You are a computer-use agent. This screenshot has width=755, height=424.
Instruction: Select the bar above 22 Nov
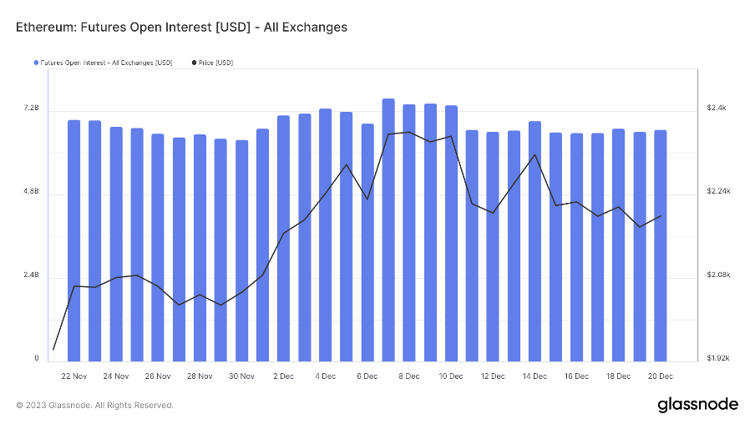point(74,240)
